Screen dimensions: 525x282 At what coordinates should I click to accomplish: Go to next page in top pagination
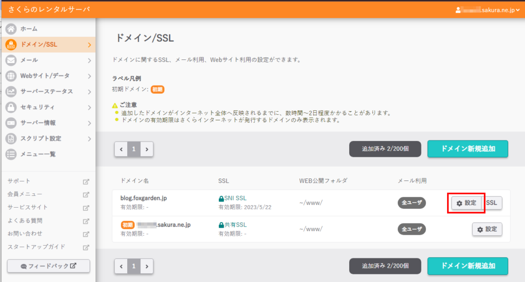tap(147, 149)
